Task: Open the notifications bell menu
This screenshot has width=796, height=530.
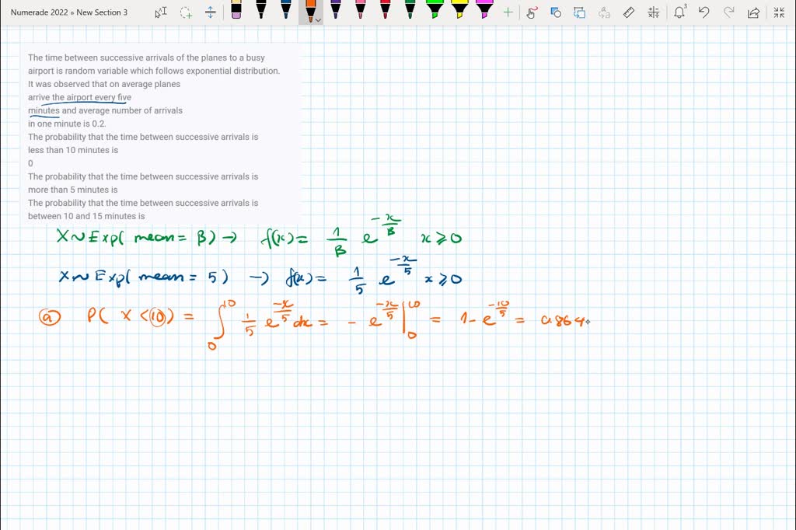Action: (679, 12)
